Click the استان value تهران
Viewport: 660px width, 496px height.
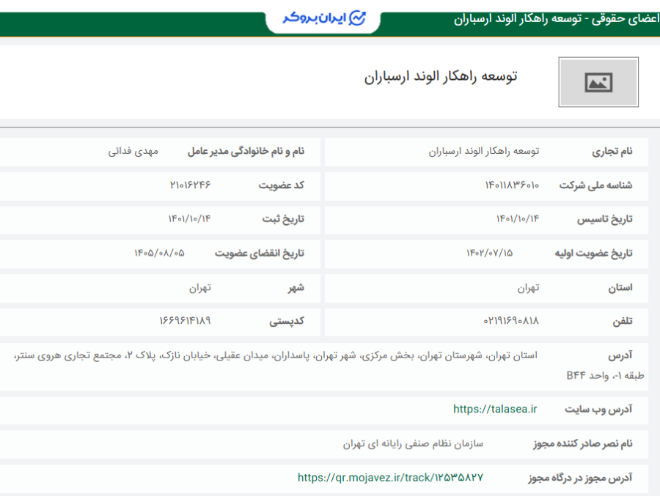coord(531,288)
